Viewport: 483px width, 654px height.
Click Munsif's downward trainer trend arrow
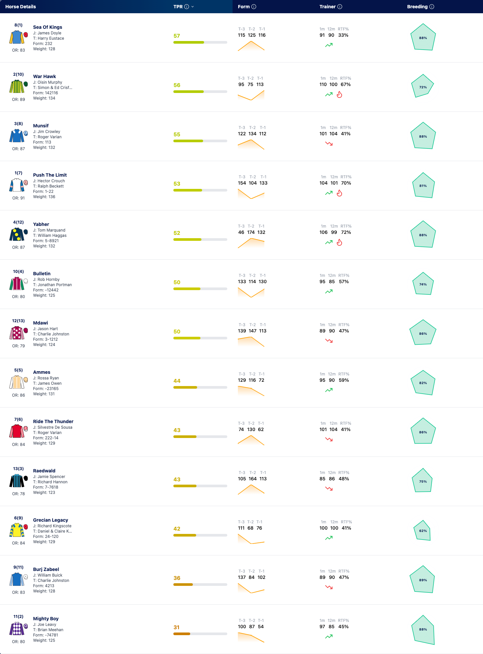click(329, 144)
